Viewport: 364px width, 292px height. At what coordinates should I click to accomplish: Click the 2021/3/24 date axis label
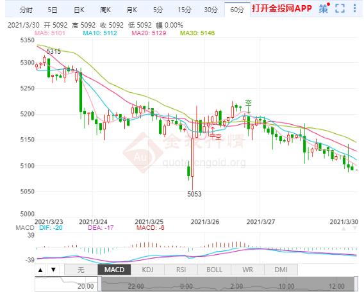[93, 222]
